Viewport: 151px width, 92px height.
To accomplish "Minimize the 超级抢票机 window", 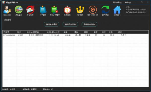I will click(x=136, y=2).
